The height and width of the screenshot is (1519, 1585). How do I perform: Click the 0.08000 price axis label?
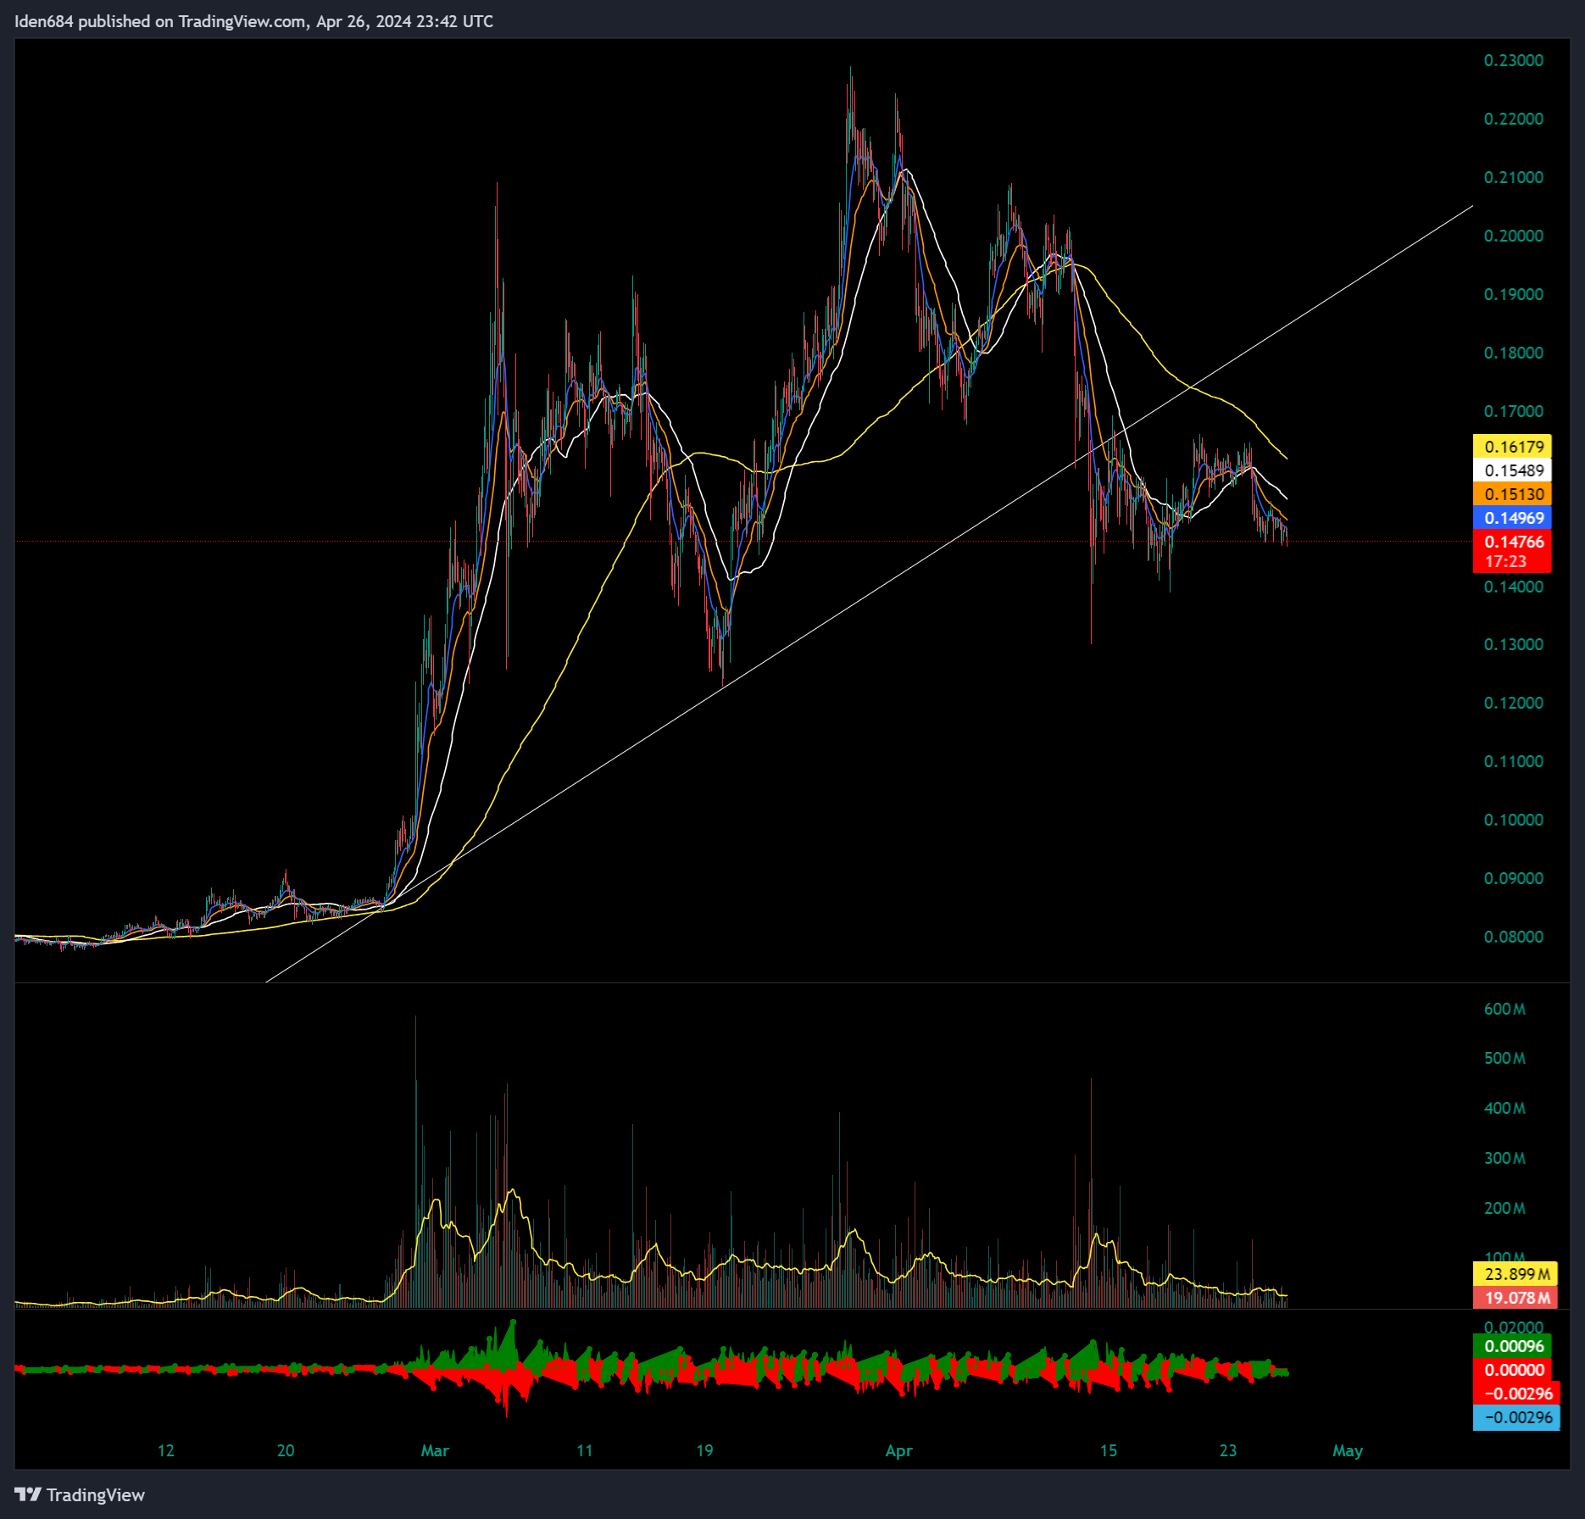coord(1513,937)
